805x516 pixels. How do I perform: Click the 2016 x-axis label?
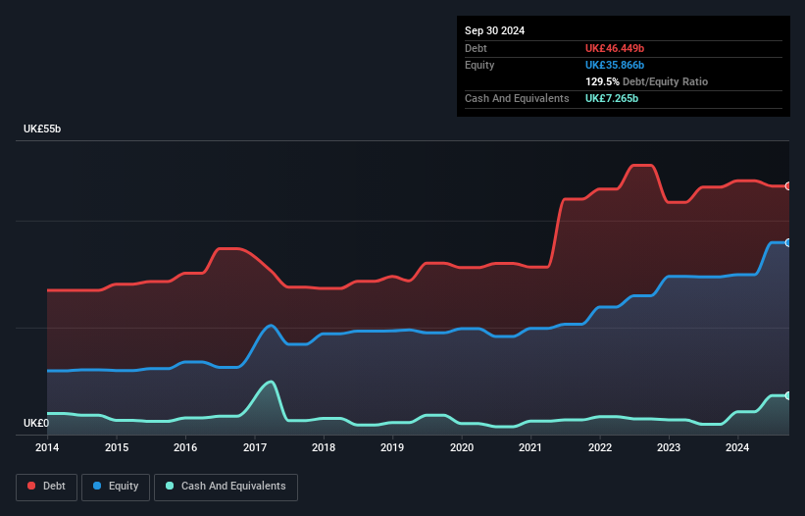pyautogui.click(x=185, y=447)
